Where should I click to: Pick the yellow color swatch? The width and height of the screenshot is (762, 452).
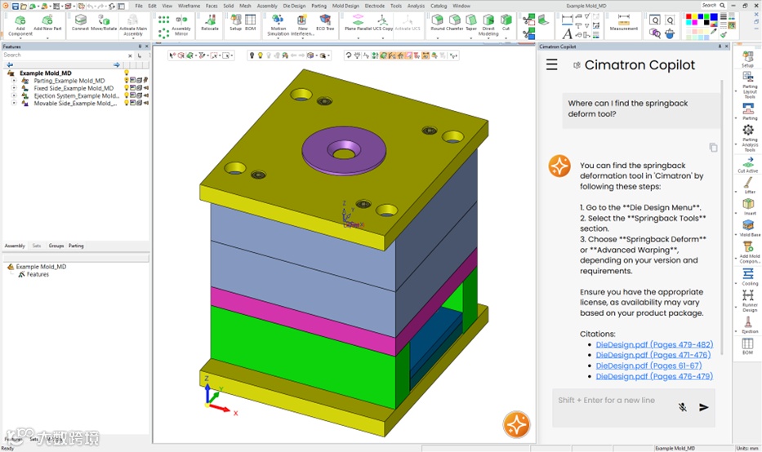[x=695, y=17]
